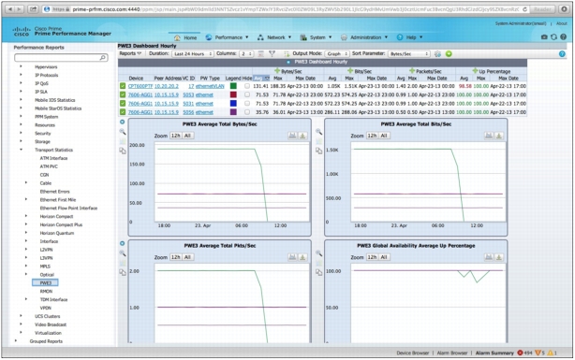The image size is (575, 360).
Task: Open the Duration Last 24 Hours dropdown
Action: (x=193, y=54)
